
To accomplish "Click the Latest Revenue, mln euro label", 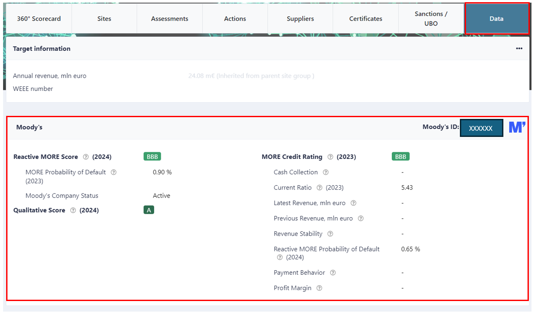I will pos(310,203).
